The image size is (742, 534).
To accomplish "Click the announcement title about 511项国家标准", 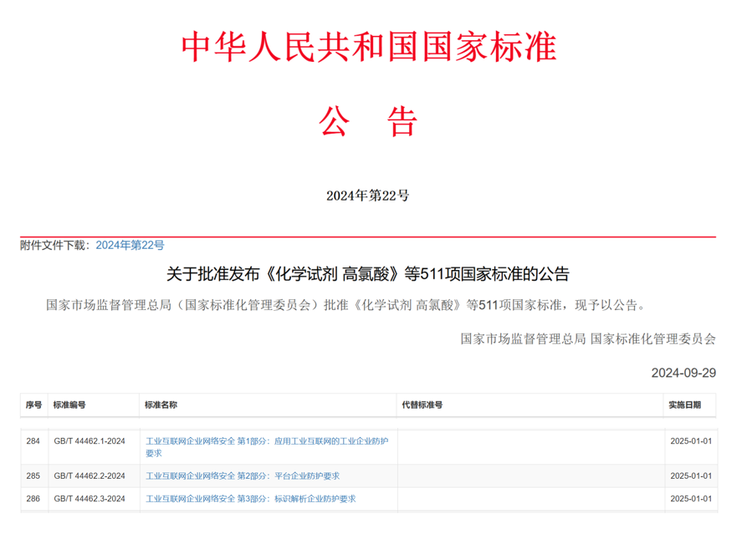I will 368,274.
